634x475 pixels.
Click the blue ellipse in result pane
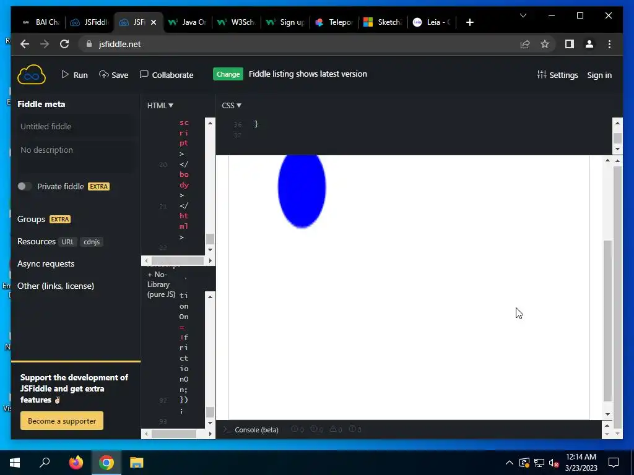click(302, 191)
